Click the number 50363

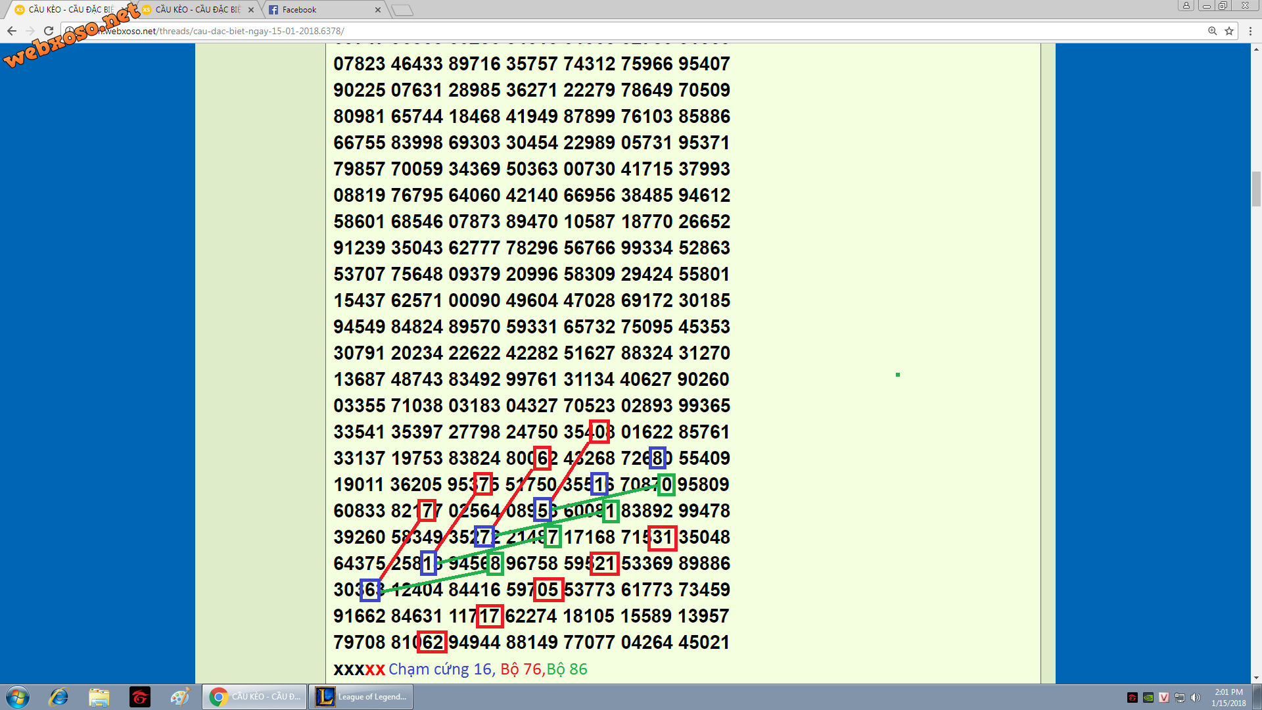pyautogui.click(x=532, y=169)
